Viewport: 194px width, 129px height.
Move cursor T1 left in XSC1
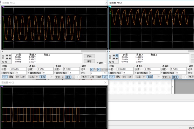[114, 56]
